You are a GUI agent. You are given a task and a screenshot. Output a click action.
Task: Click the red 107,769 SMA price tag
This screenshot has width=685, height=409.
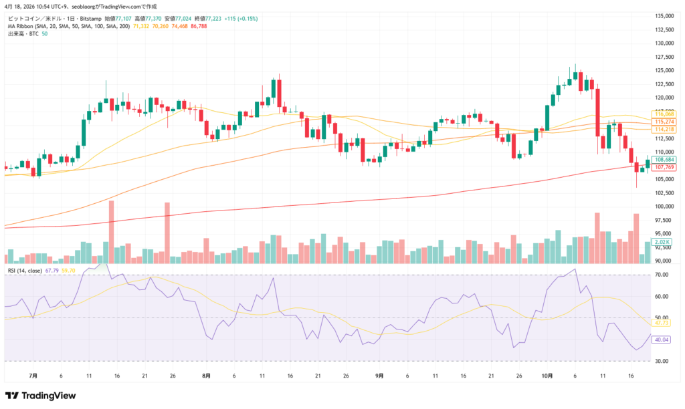tap(664, 167)
